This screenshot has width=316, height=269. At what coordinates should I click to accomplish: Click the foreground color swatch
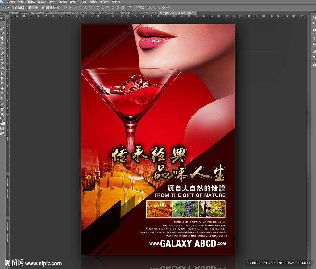[2, 121]
